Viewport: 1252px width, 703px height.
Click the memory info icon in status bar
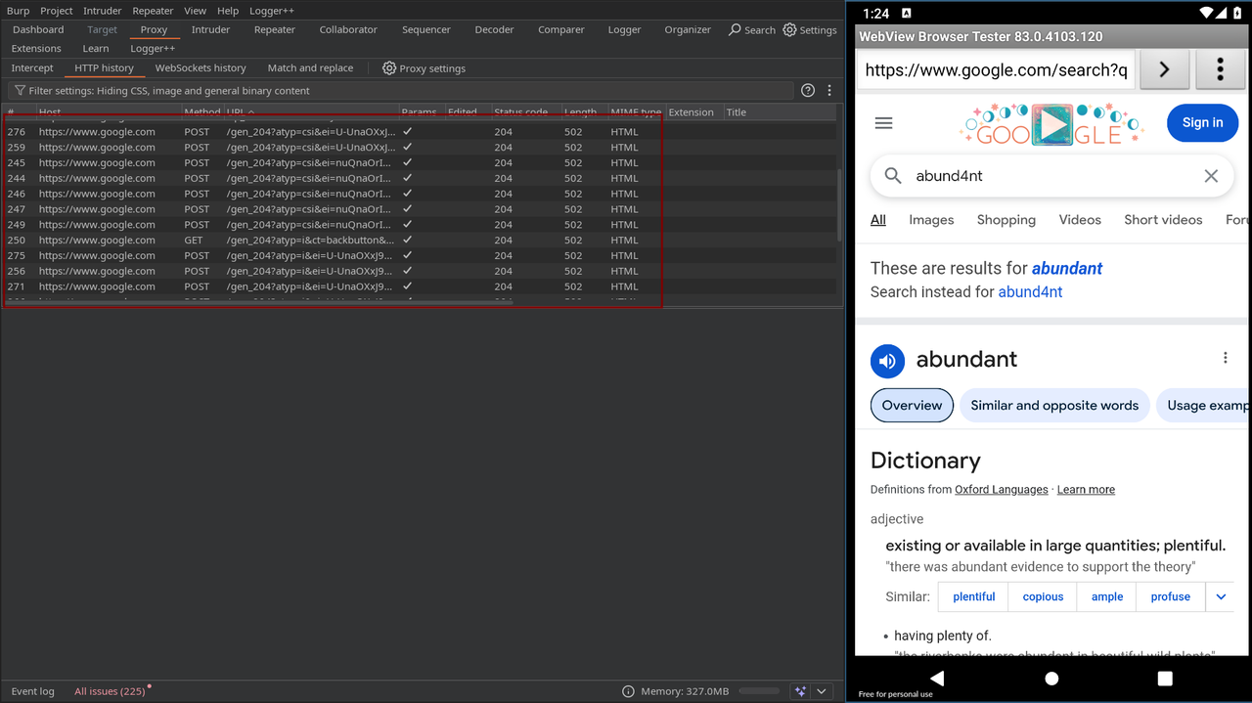[x=628, y=691]
